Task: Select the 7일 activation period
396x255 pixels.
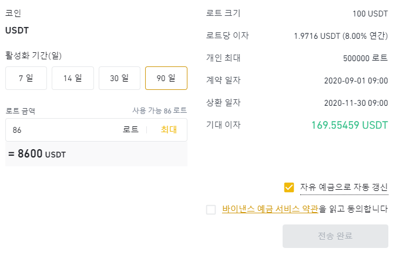Action: coord(26,78)
